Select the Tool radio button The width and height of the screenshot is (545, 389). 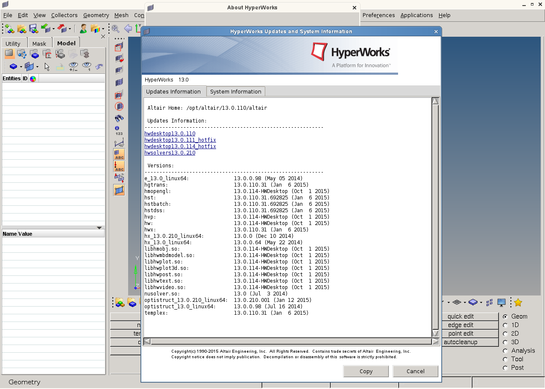tap(505, 359)
